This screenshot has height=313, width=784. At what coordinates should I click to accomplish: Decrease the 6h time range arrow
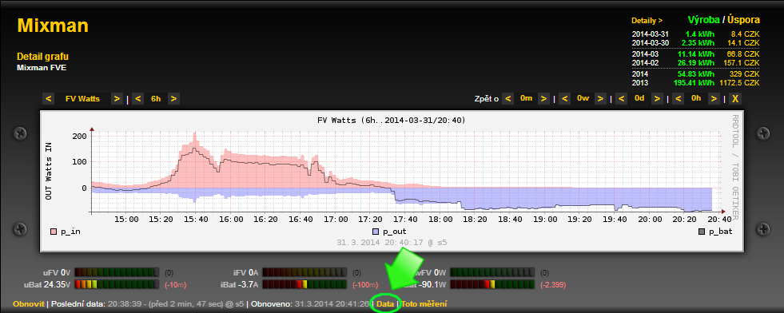[138, 99]
